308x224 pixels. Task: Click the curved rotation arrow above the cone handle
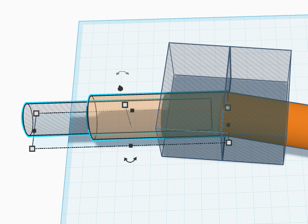click(123, 73)
